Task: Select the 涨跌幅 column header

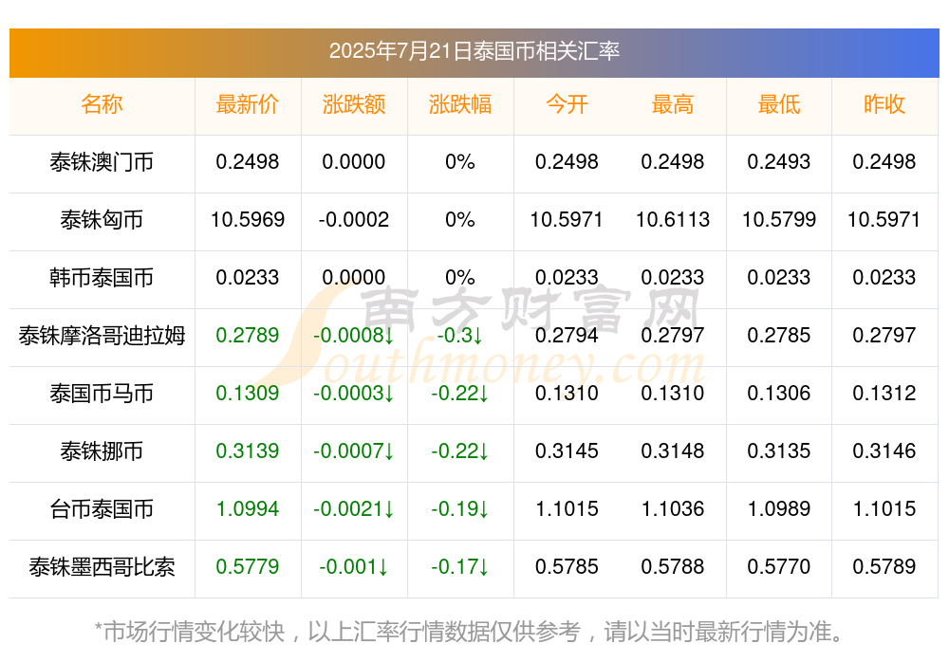Action: [460, 104]
